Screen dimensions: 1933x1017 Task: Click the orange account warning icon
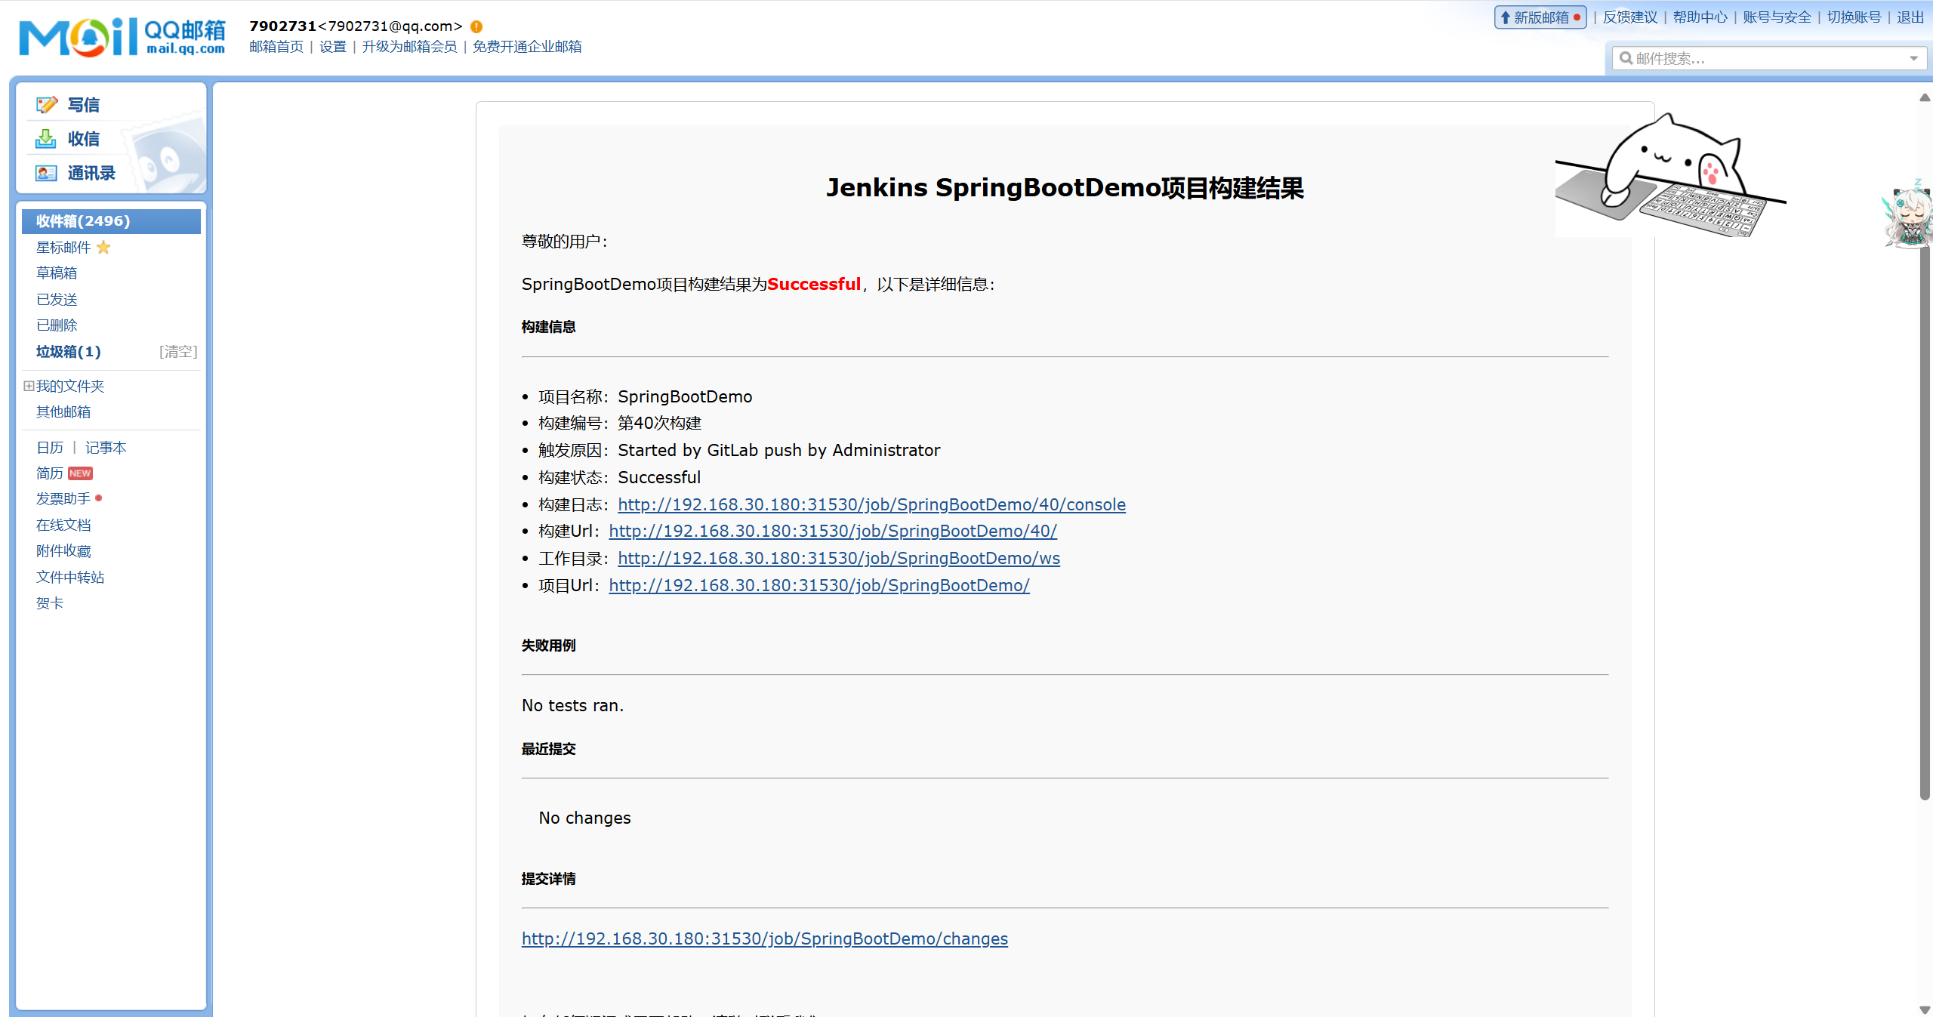tap(476, 26)
